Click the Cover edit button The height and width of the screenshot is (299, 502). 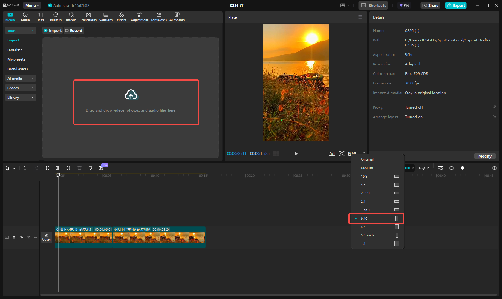pyautogui.click(x=47, y=237)
